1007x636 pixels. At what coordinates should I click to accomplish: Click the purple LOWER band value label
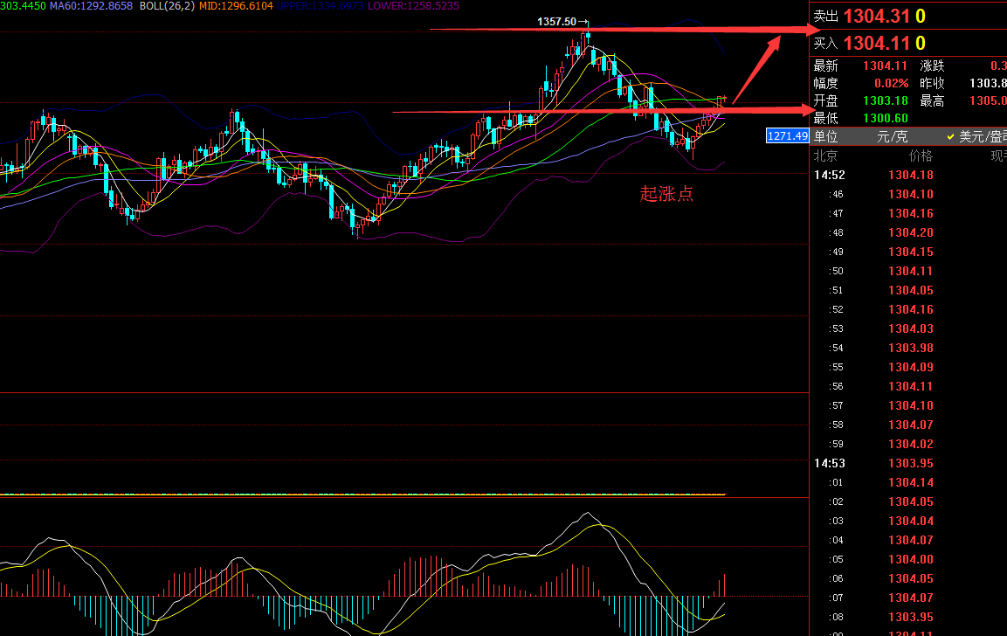coord(414,6)
